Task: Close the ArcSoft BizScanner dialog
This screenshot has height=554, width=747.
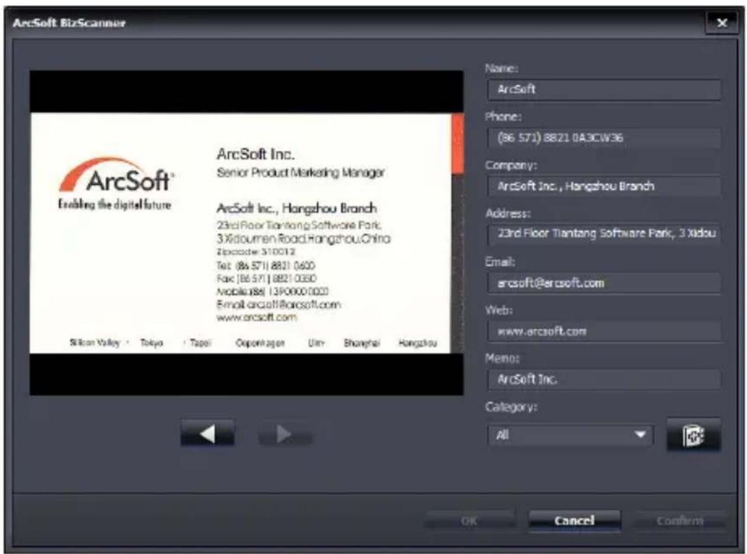Action: pyautogui.click(x=722, y=23)
